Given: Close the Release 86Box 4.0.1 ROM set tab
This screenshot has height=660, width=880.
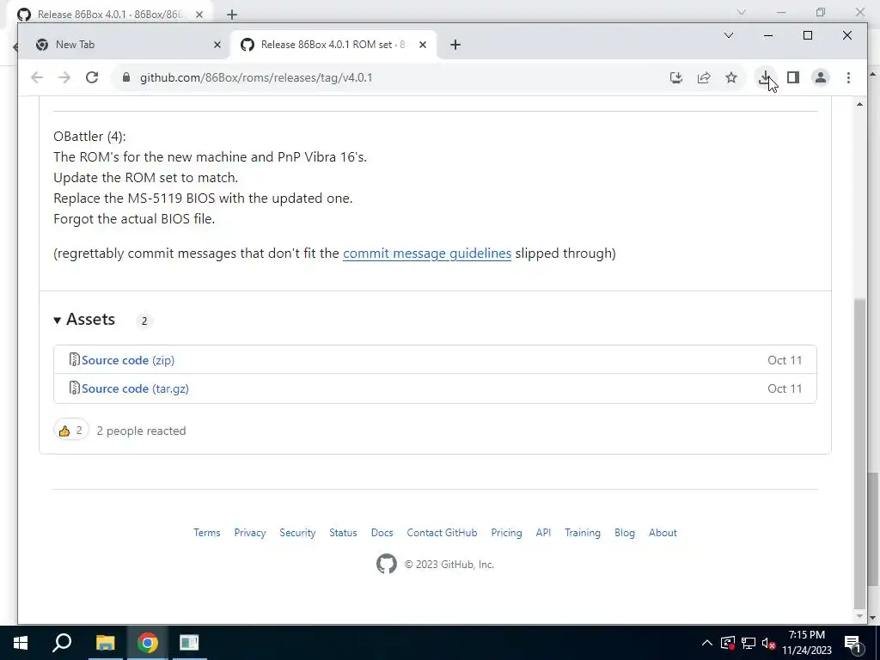Looking at the screenshot, I should tap(423, 45).
